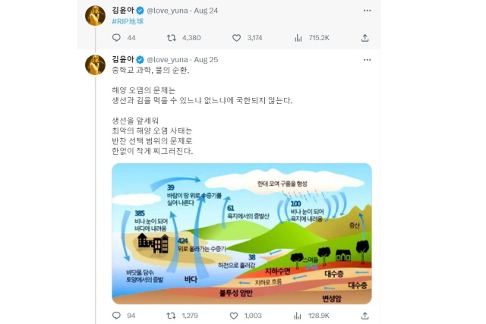
Task: Open more options on Aug 24 tweet
Action: [x=367, y=10]
